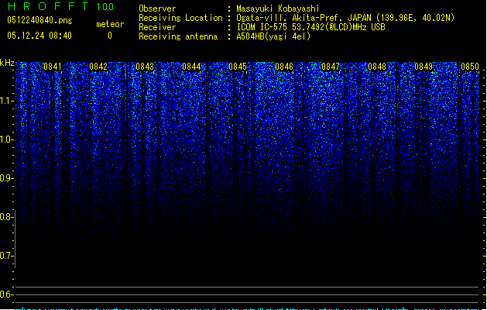This screenshot has width=487, height=310.
Task: Click the 0.6 frequency axis label
Action: [x=6, y=294]
